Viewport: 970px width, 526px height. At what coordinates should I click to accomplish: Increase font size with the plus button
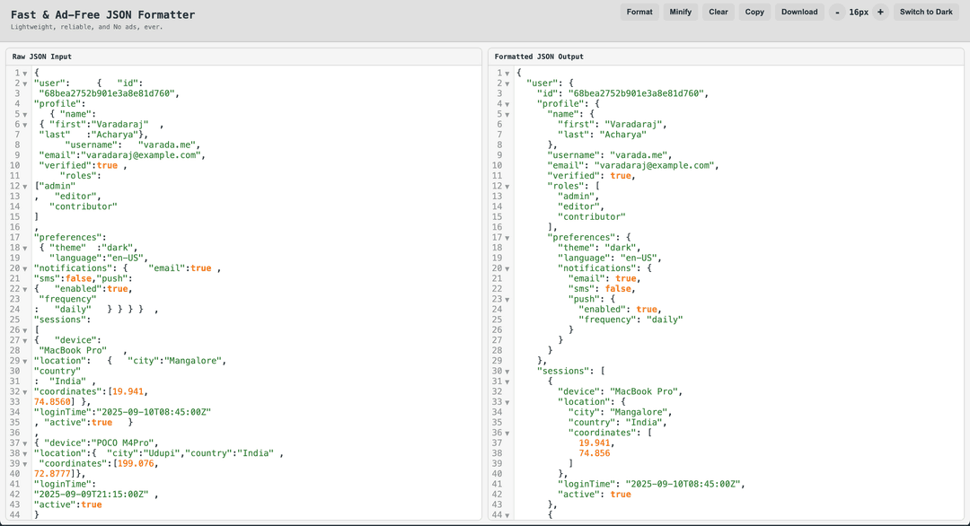click(880, 12)
